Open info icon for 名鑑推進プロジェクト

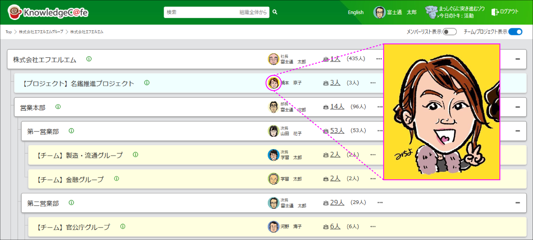coord(147,83)
